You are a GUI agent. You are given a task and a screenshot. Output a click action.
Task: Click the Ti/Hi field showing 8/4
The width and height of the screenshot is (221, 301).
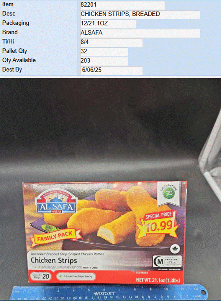click(111, 43)
